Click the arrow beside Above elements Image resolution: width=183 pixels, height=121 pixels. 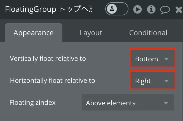[x=166, y=103]
